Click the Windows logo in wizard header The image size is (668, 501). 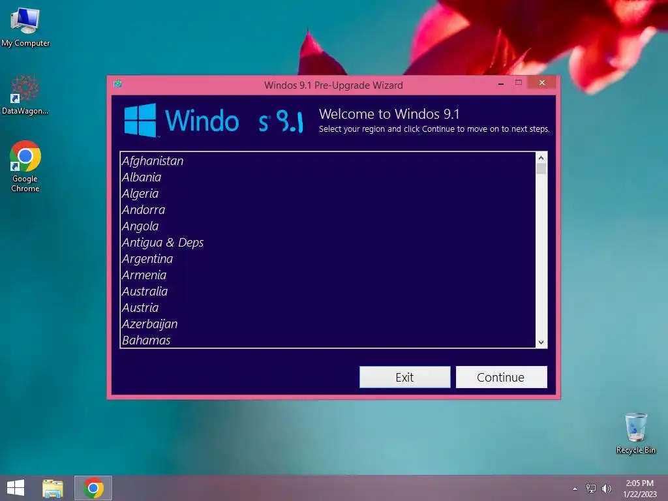(140, 120)
